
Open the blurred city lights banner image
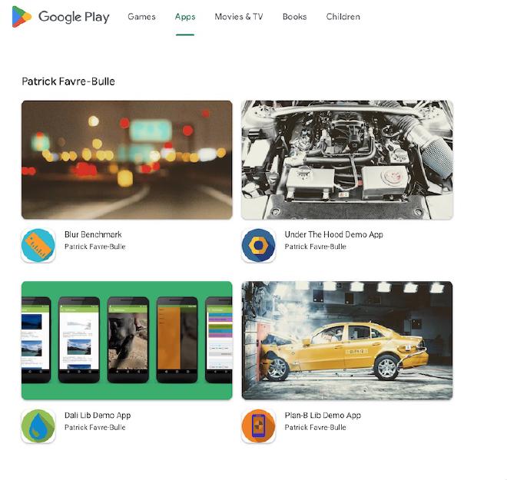(x=127, y=160)
